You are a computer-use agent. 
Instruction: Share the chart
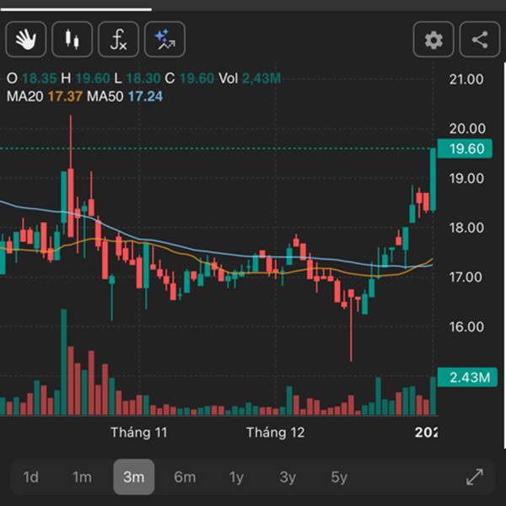click(480, 40)
